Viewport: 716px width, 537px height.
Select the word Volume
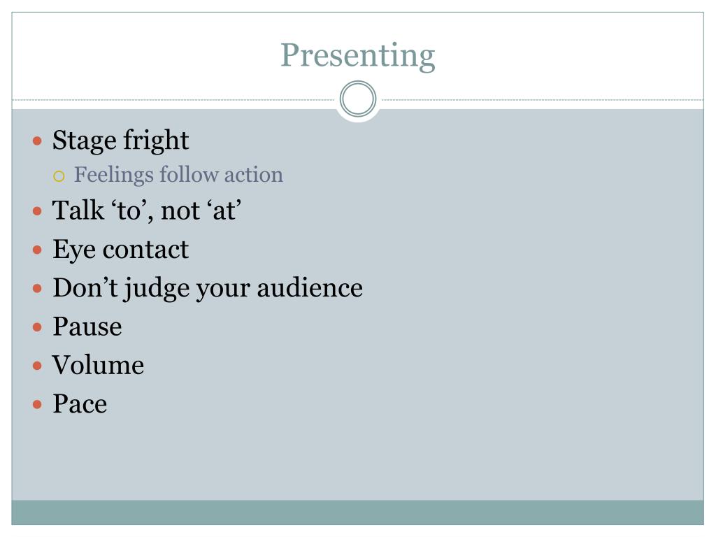tap(98, 365)
